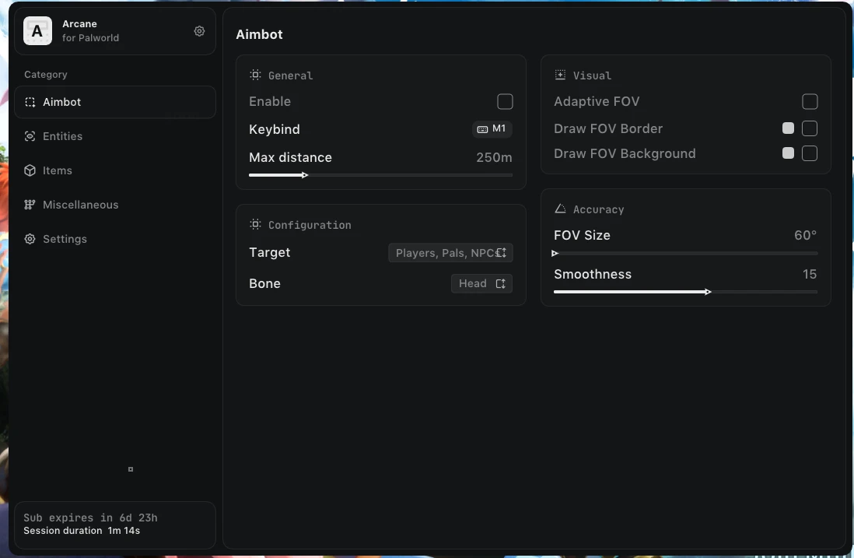Click the 'Category' sidebar label
854x558 pixels.
[x=46, y=75]
